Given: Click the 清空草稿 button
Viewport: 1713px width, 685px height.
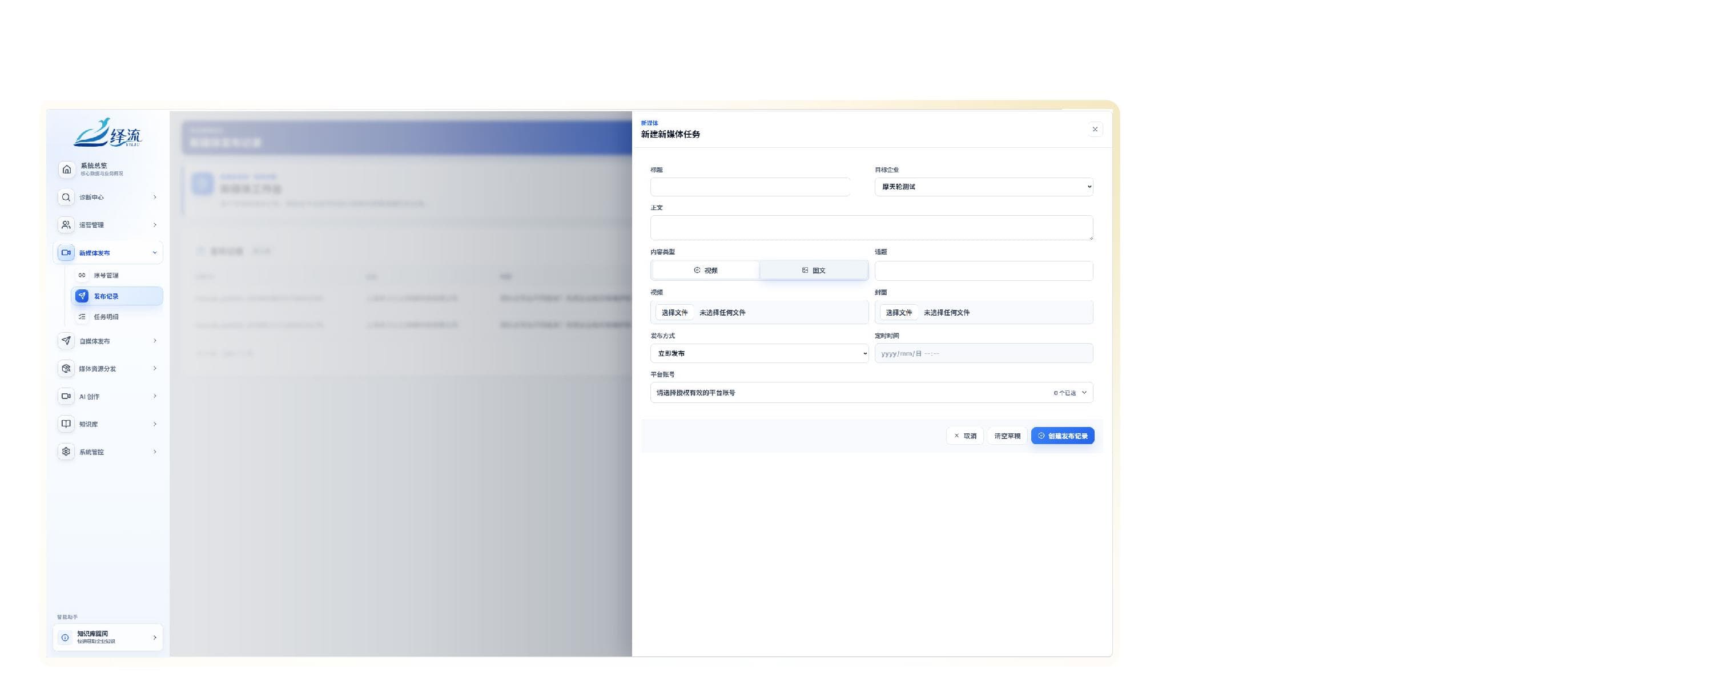Looking at the screenshot, I should pos(1007,436).
